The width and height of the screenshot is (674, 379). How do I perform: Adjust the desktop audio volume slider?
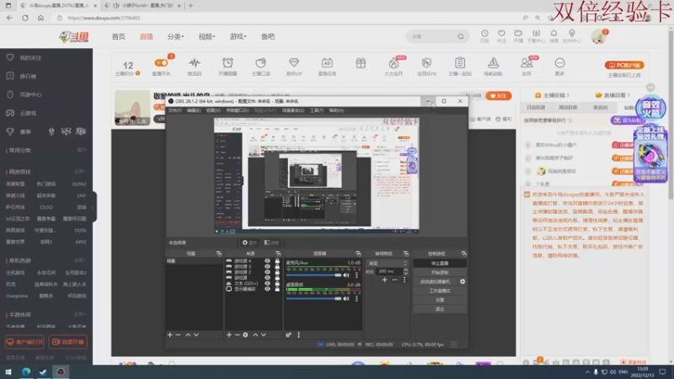[313, 298]
